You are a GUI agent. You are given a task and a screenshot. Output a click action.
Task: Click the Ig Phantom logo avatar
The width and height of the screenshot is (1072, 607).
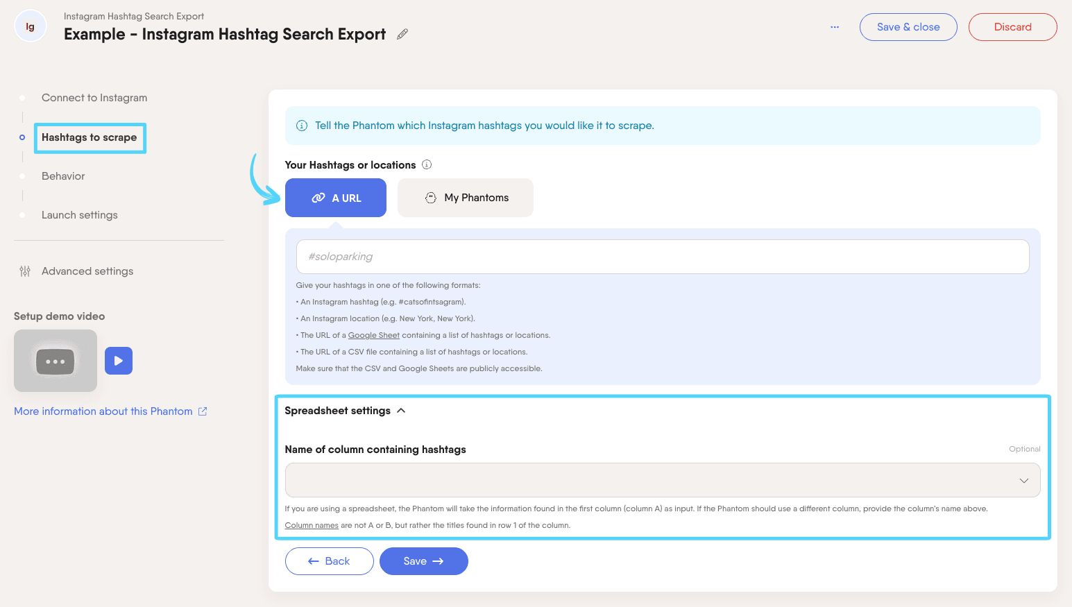30,26
